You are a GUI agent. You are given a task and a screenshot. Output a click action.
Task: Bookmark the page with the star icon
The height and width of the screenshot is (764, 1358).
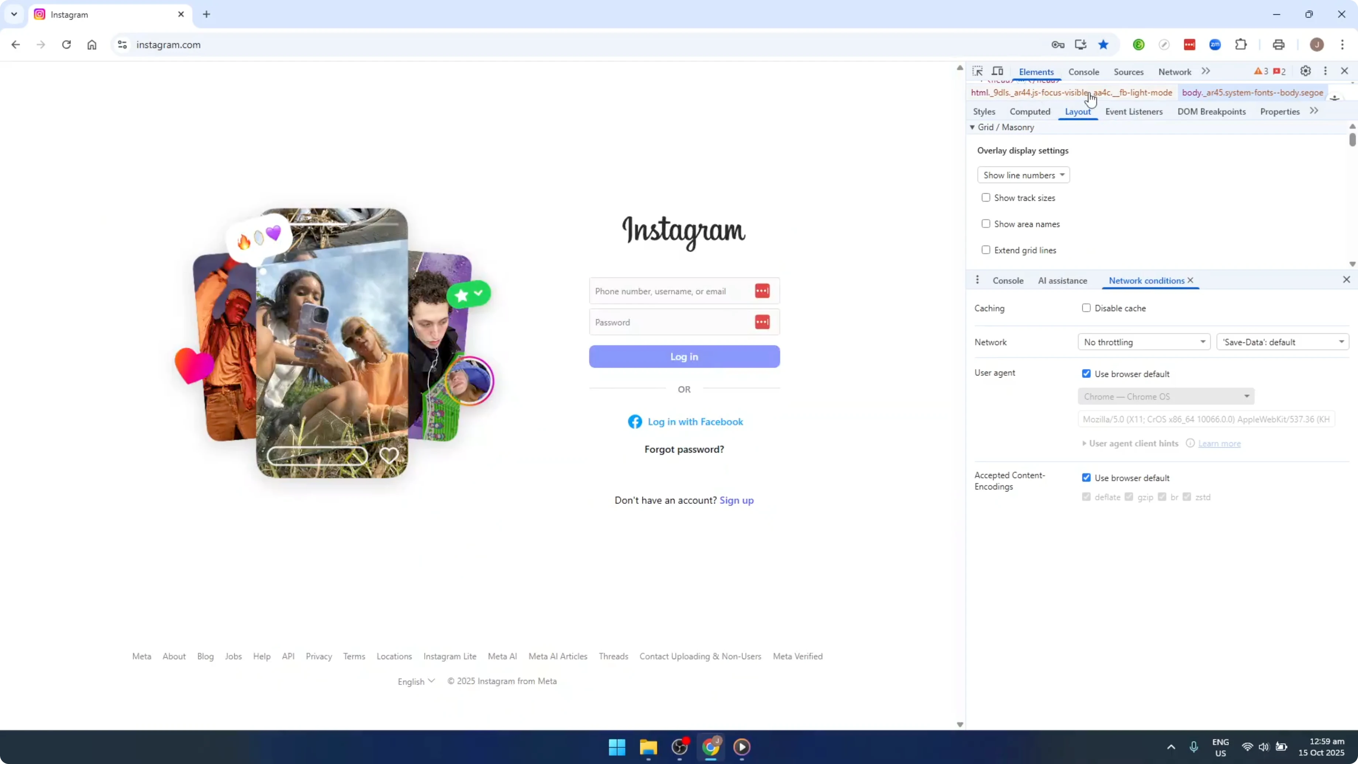point(1103,45)
